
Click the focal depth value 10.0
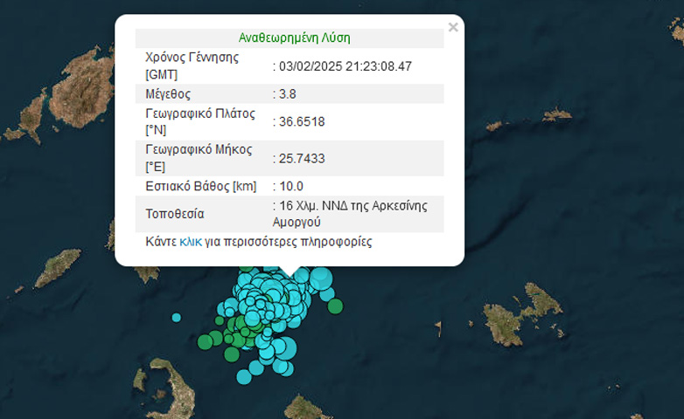coord(292,186)
